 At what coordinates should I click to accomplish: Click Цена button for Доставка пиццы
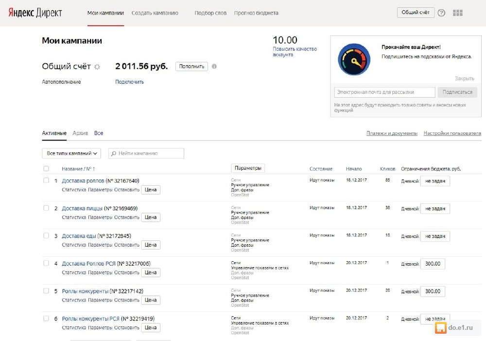pyautogui.click(x=151, y=217)
